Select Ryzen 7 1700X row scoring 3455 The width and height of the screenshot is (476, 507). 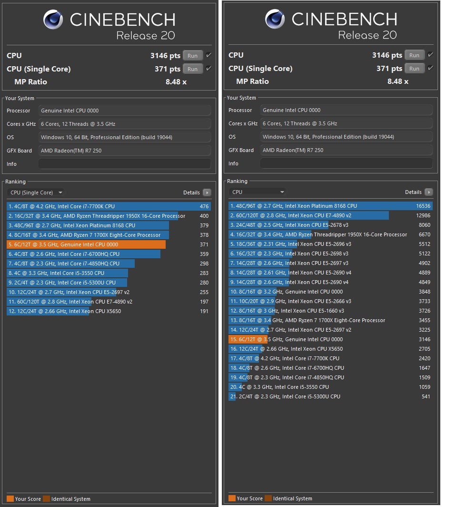point(331,320)
